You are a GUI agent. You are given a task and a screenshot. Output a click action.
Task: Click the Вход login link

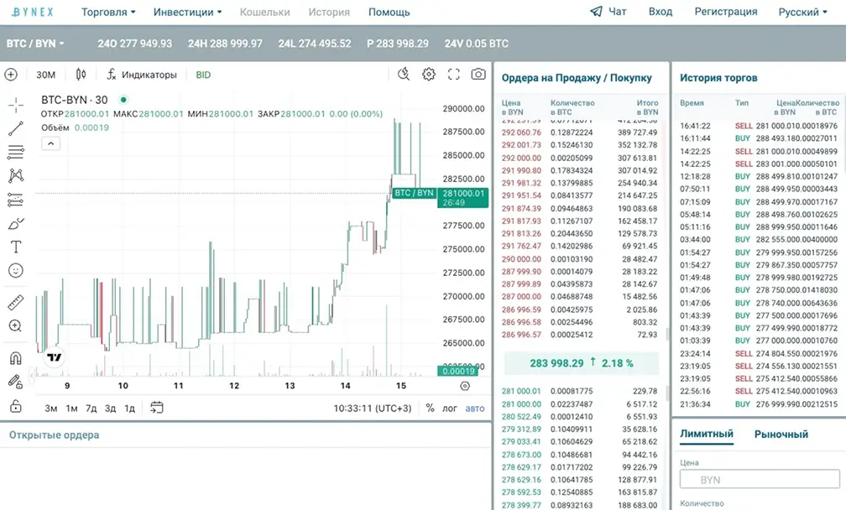(661, 11)
